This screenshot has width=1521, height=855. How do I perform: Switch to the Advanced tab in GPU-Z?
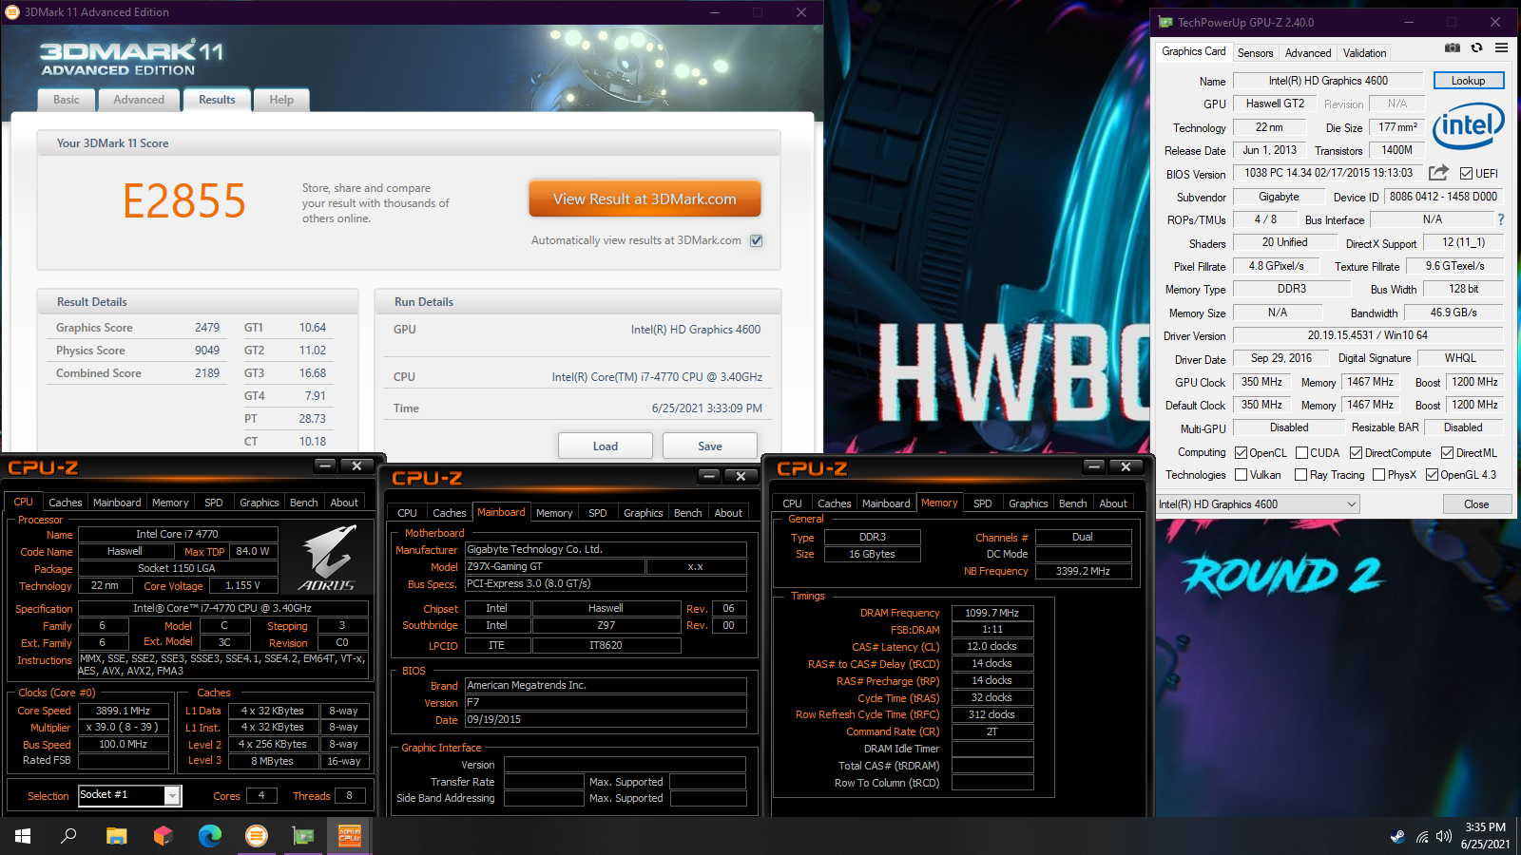1308,53
